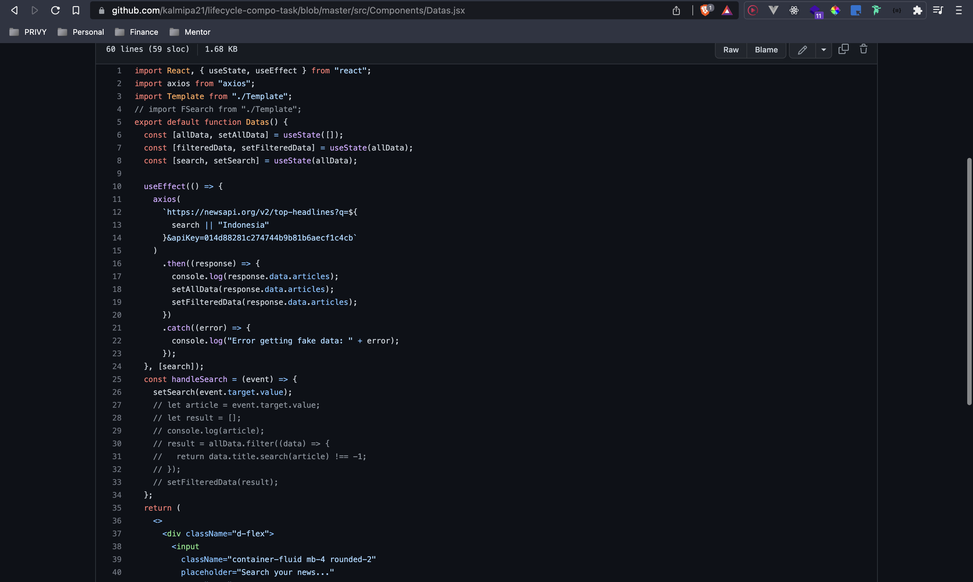Screen dimensions: 973x582
Task: Open Brave Rewards
Action: 727,11
